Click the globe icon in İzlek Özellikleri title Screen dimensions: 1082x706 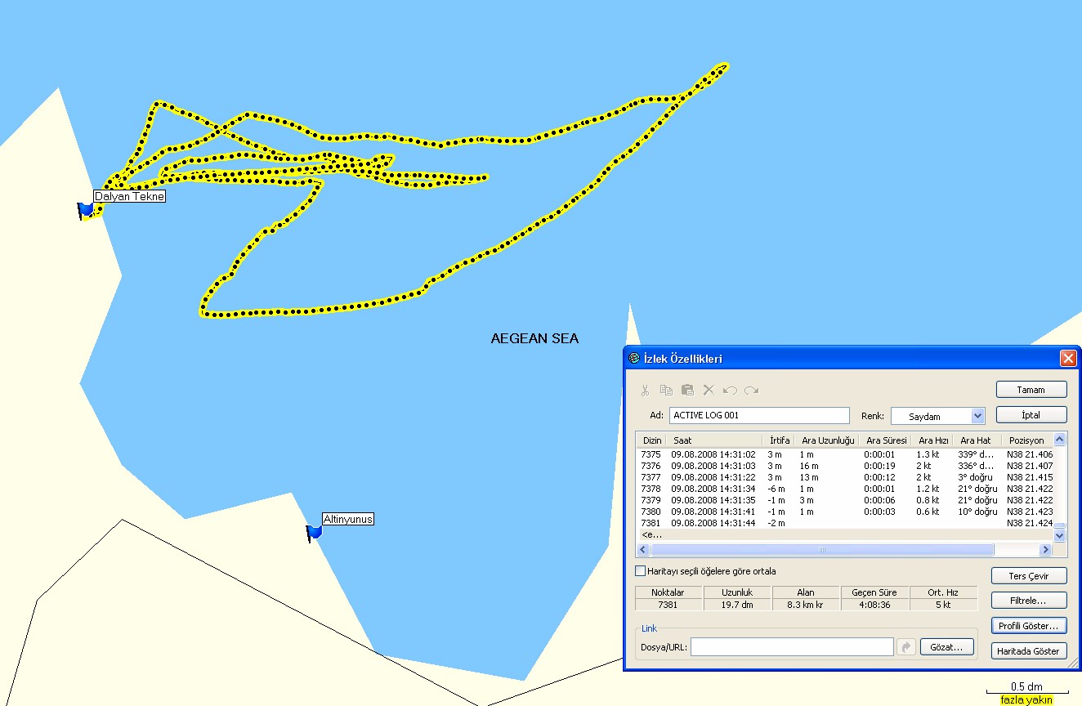point(633,358)
